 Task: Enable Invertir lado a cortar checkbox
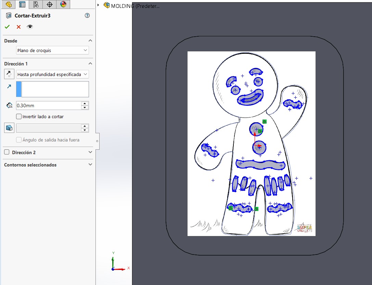coord(19,116)
